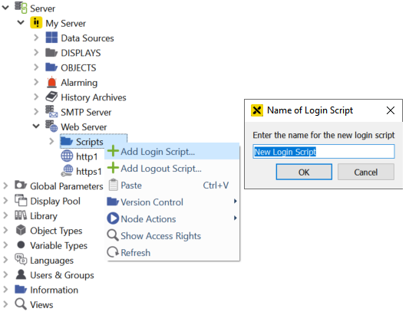Expand the Alarming node
Viewport: 409px width, 315px height.
[x=36, y=82]
